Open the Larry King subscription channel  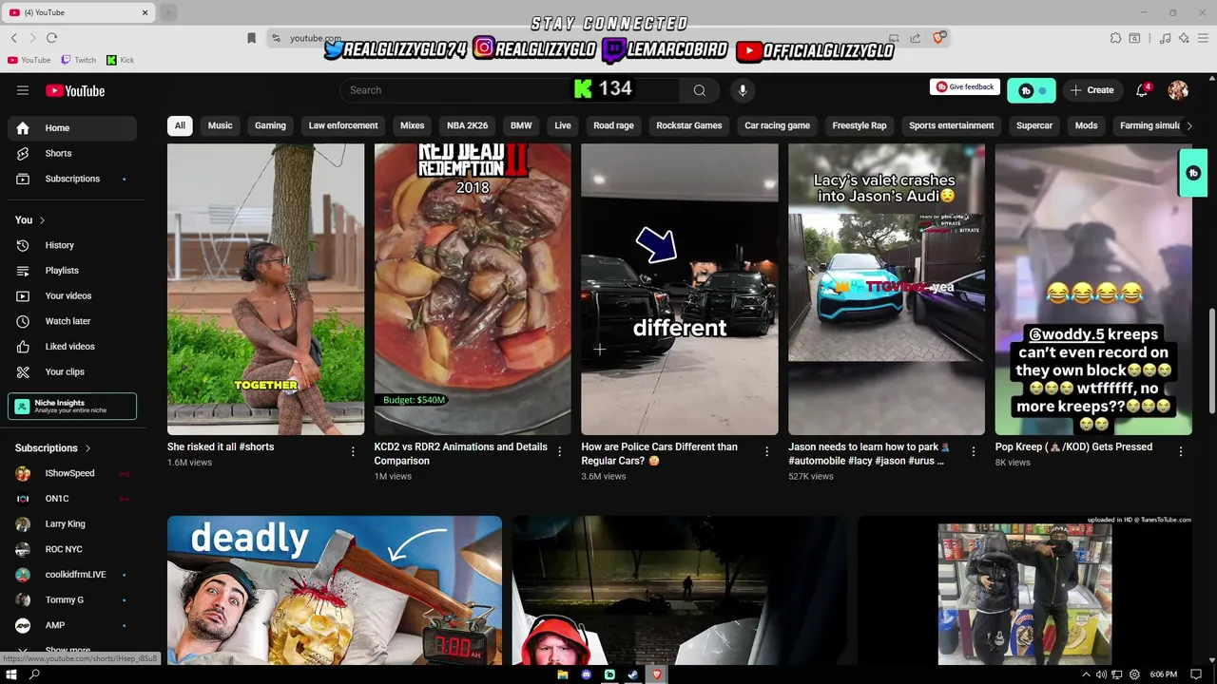click(x=72, y=523)
